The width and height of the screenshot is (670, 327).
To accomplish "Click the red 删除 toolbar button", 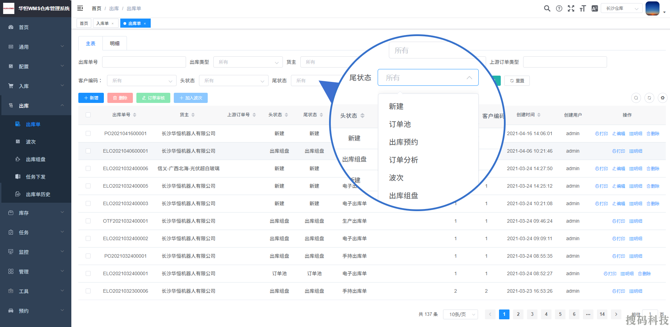I will (120, 98).
